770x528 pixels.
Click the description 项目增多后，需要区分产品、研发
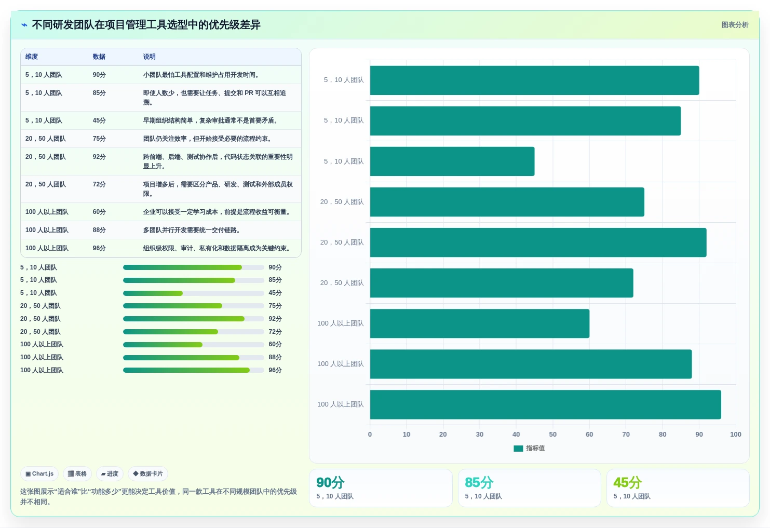[x=218, y=189]
